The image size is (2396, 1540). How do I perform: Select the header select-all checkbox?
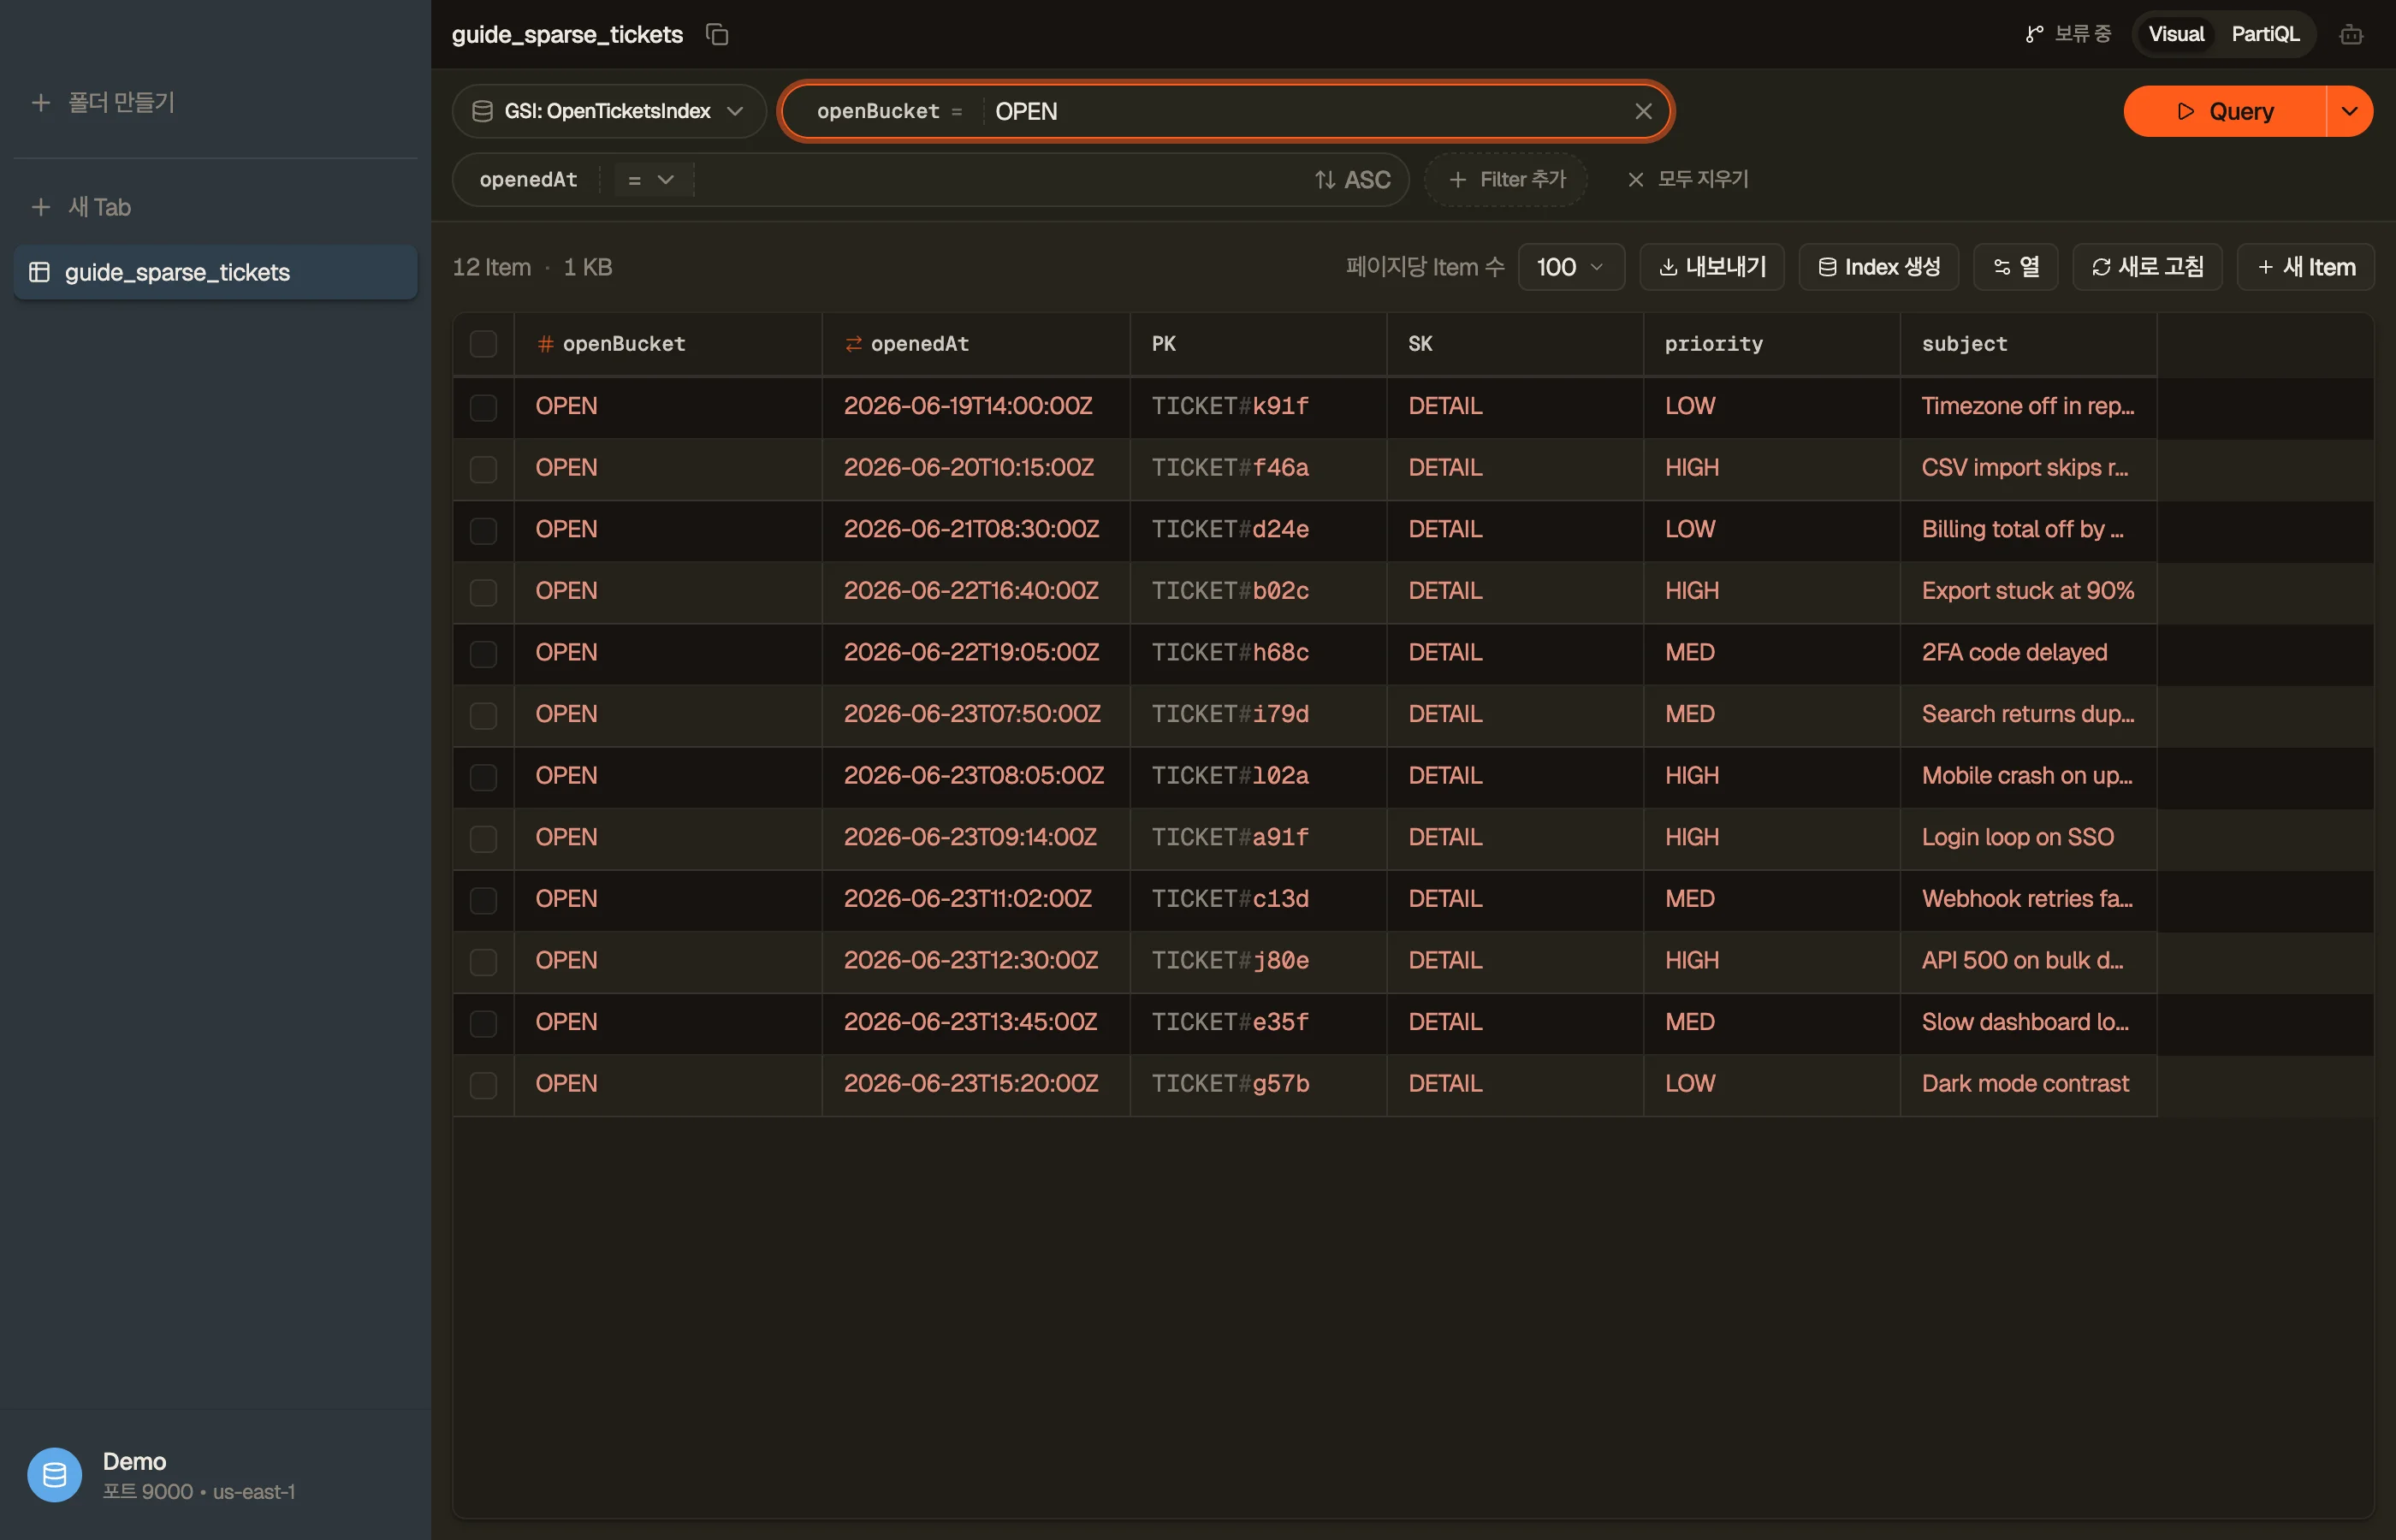click(x=483, y=344)
